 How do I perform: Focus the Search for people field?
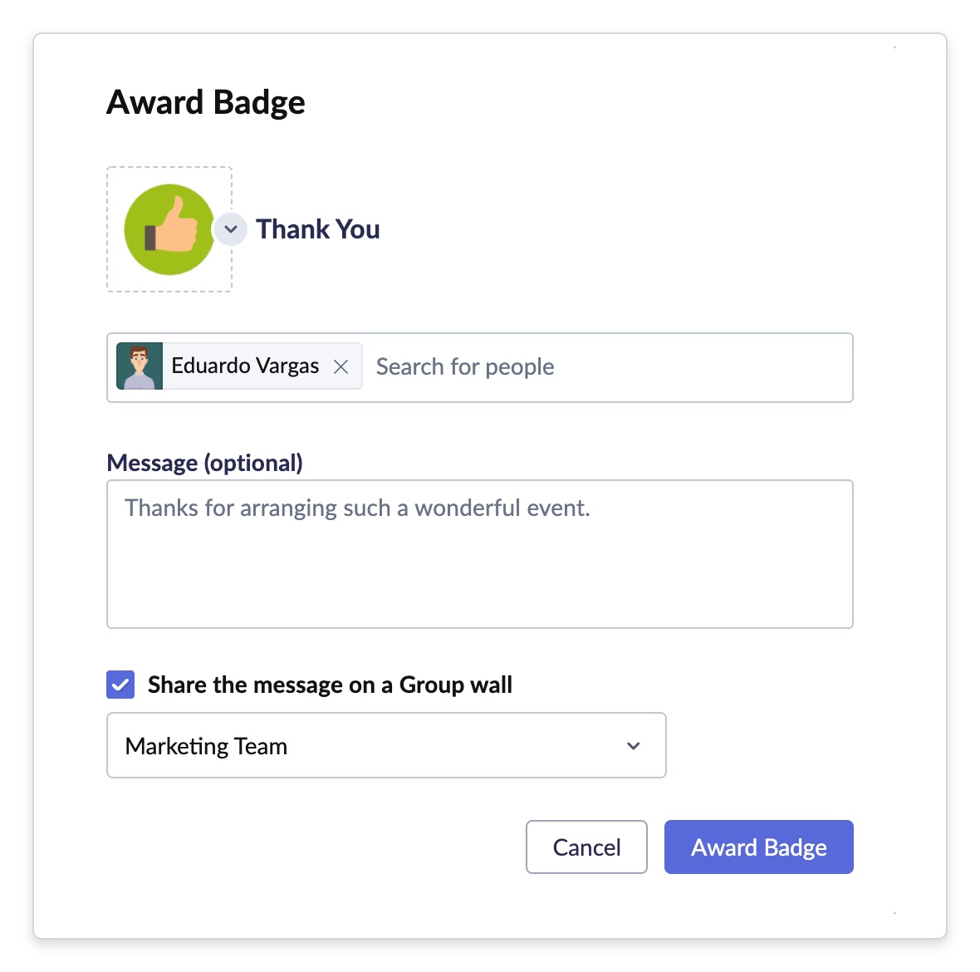(x=464, y=367)
